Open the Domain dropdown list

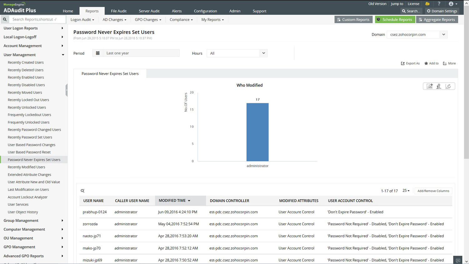(x=443, y=34)
